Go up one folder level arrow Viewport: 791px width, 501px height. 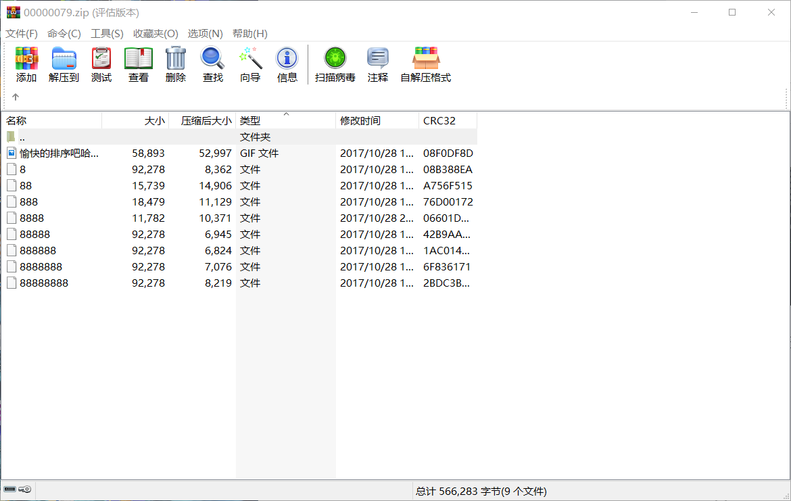(16, 97)
